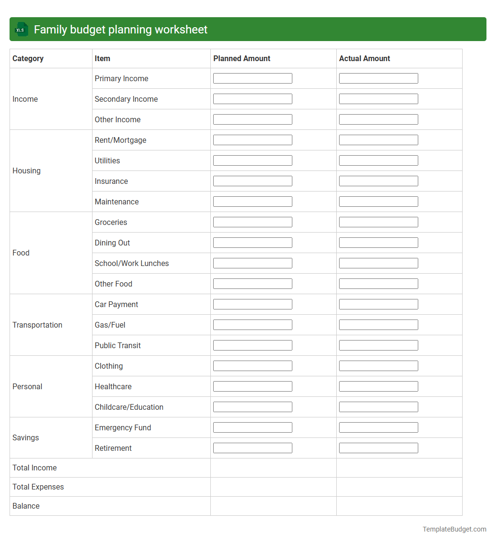Click the Healthcare planned amount field

(x=252, y=386)
